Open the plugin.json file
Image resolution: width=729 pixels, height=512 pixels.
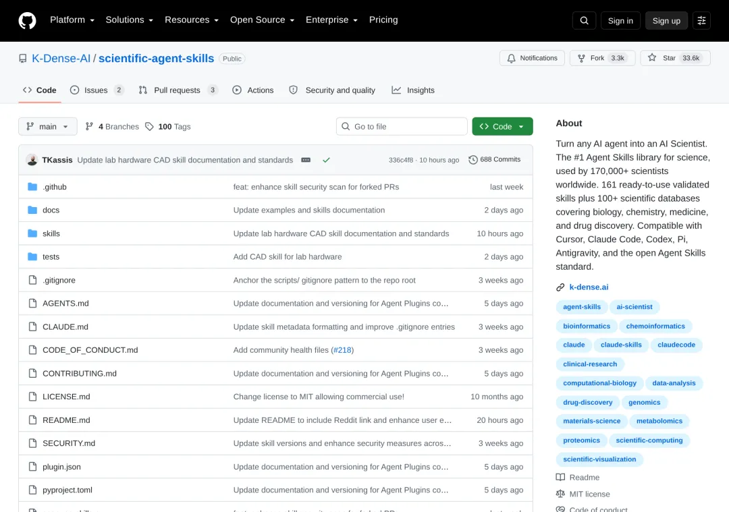(61, 467)
